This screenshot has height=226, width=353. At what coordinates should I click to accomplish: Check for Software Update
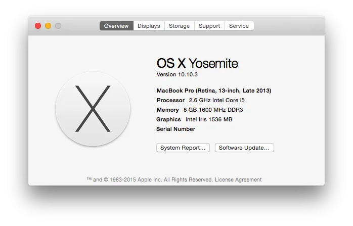click(x=244, y=148)
